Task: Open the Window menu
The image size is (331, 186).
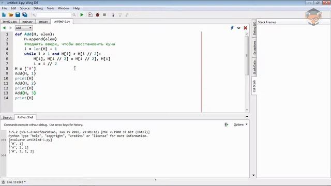Action: (x=64, y=8)
